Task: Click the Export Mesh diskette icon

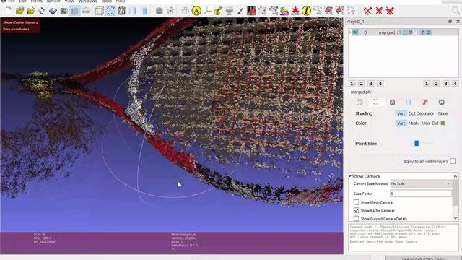Action: (53, 12)
